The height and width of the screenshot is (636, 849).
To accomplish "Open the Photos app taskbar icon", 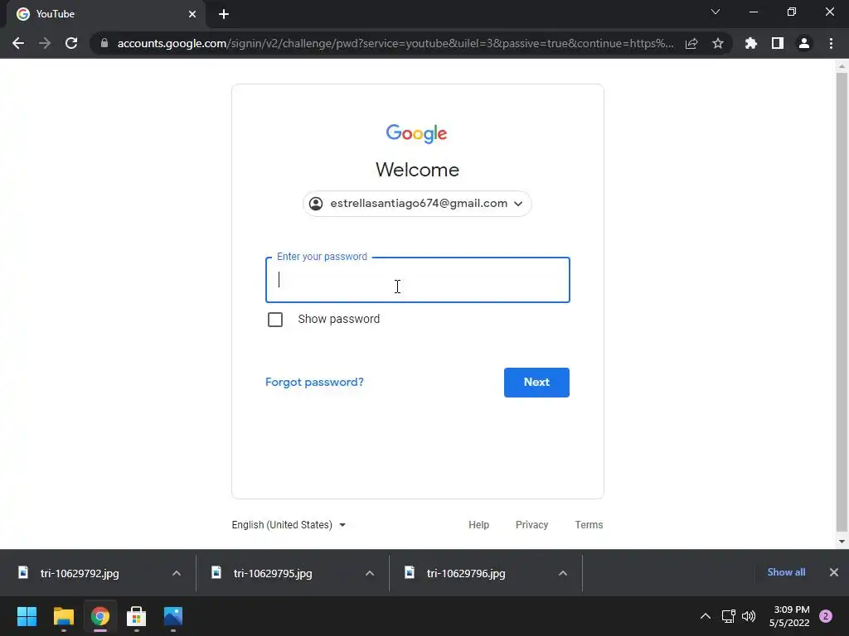I will pyautogui.click(x=173, y=616).
